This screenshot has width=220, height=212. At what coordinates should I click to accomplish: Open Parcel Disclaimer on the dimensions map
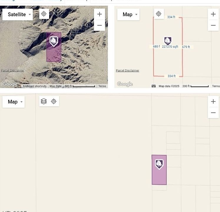pyautogui.click(x=128, y=71)
